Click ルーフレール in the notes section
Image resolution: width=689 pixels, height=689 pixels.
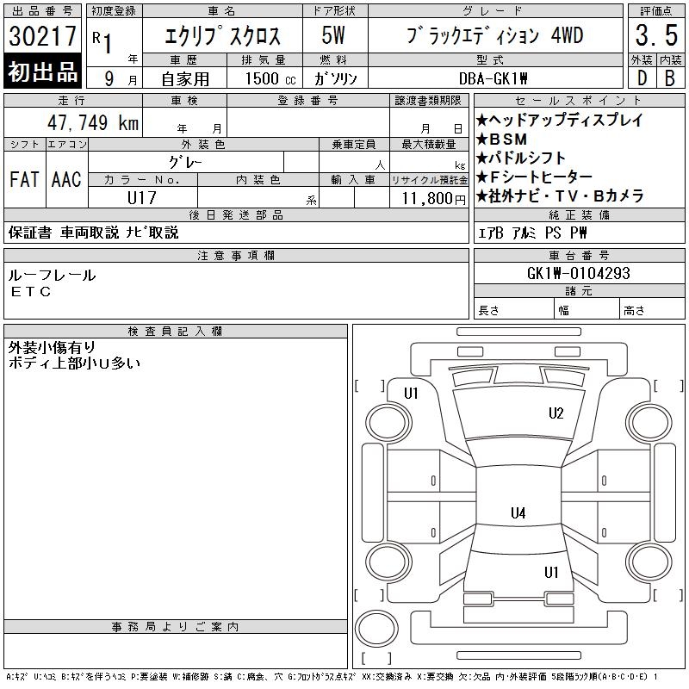click(52, 276)
